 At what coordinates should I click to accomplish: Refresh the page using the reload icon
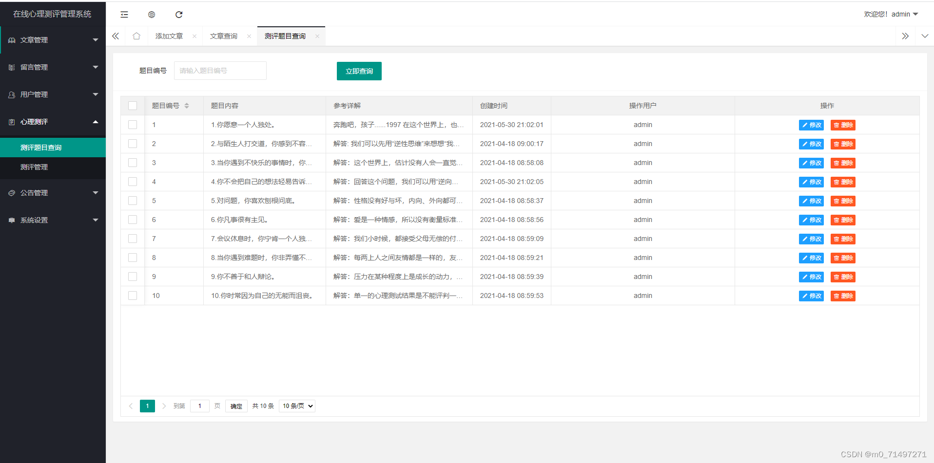[x=179, y=14]
